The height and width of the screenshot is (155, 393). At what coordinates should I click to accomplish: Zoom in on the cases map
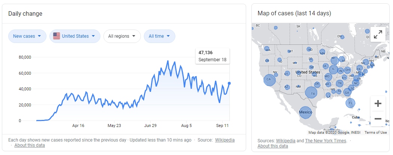pos(378,103)
